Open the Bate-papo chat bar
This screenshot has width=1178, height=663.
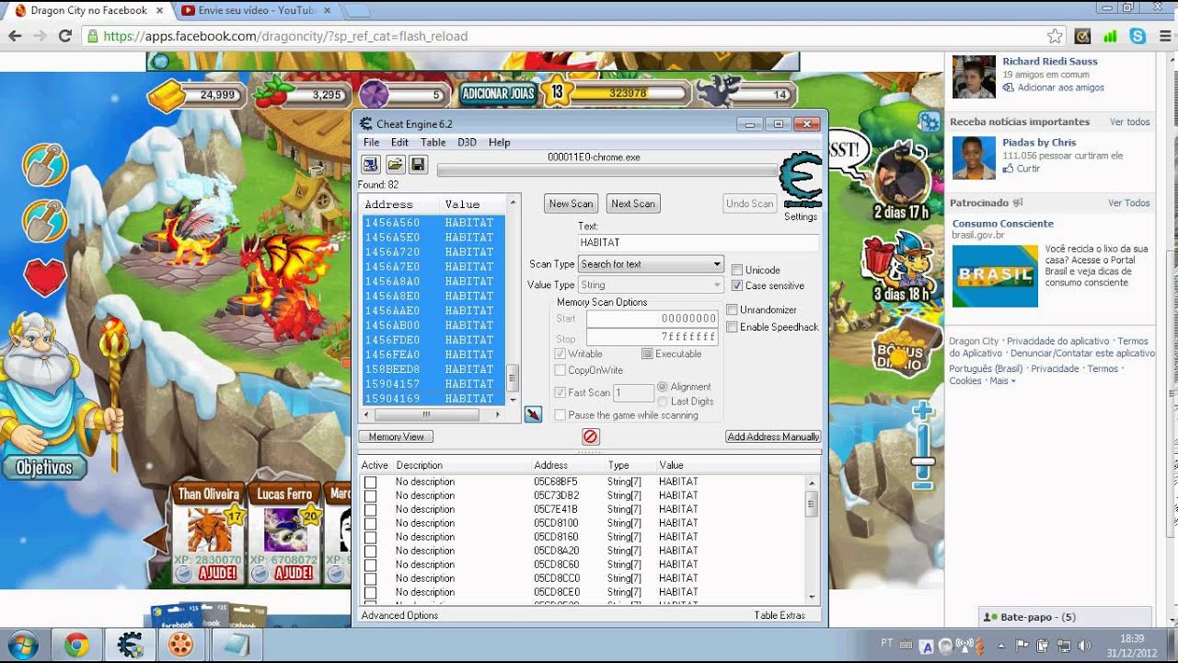(1065, 617)
